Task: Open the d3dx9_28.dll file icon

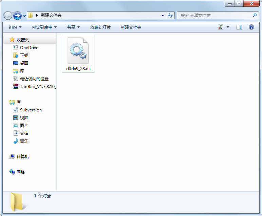Action: 78,51
